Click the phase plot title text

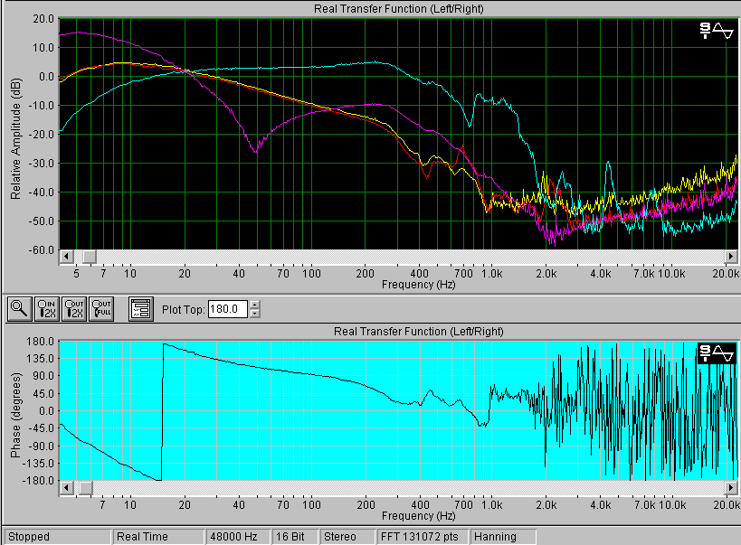click(x=418, y=331)
